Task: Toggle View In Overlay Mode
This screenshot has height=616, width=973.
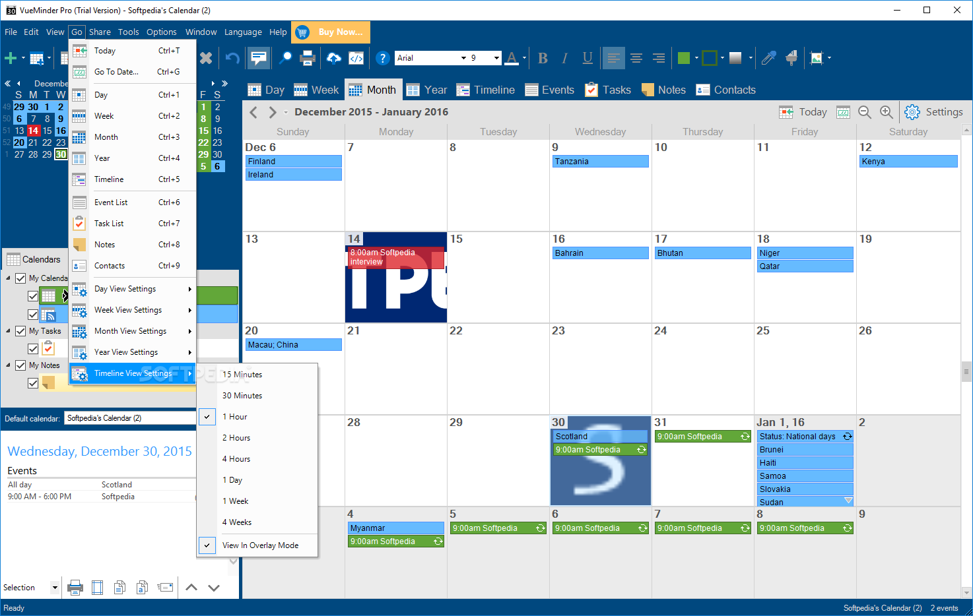Action: pos(257,545)
